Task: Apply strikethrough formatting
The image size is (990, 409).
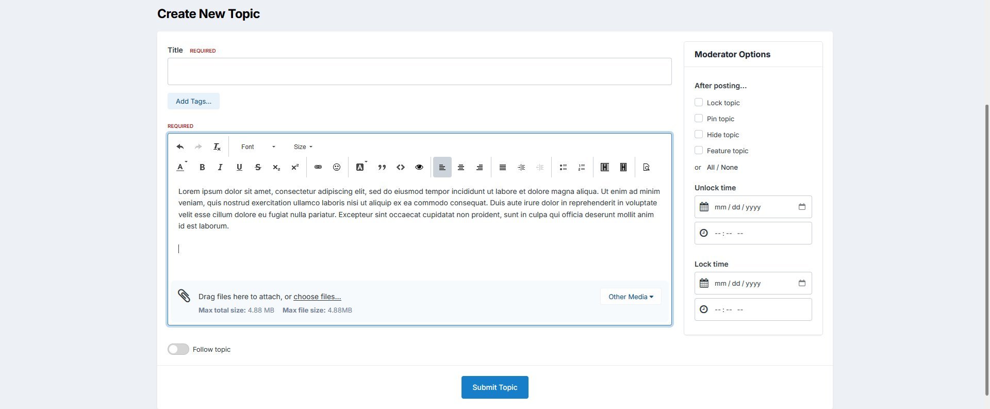Action: (x=258, y=167)
